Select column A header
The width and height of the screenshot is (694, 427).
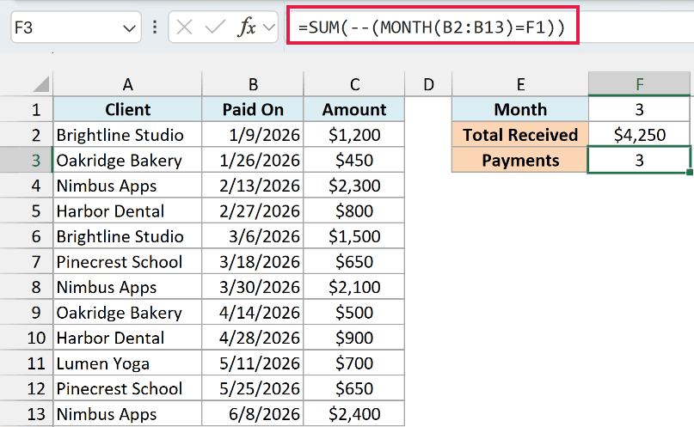[127, 84]
